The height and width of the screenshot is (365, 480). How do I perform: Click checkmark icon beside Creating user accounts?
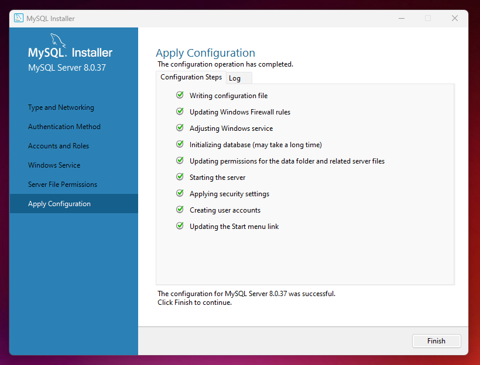click(180, 209)
